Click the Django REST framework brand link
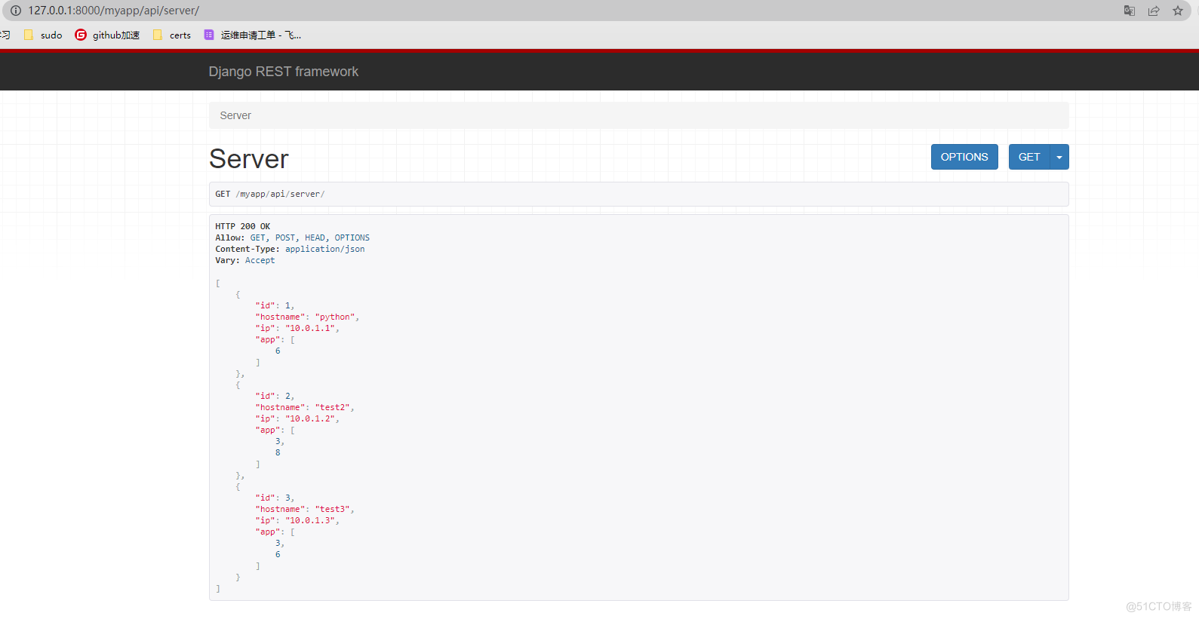This screenshot has width=1199, height=619. (284, 72)
